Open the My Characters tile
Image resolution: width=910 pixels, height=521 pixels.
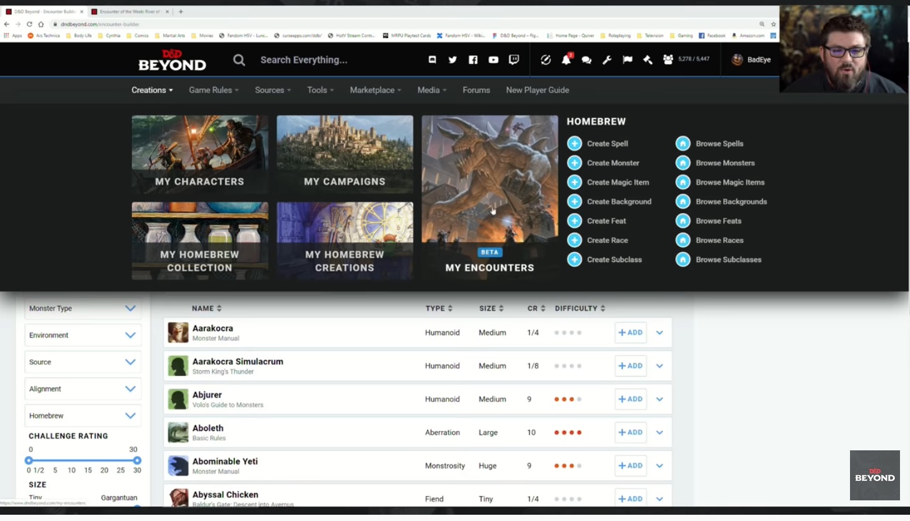(x=200, y=154)
